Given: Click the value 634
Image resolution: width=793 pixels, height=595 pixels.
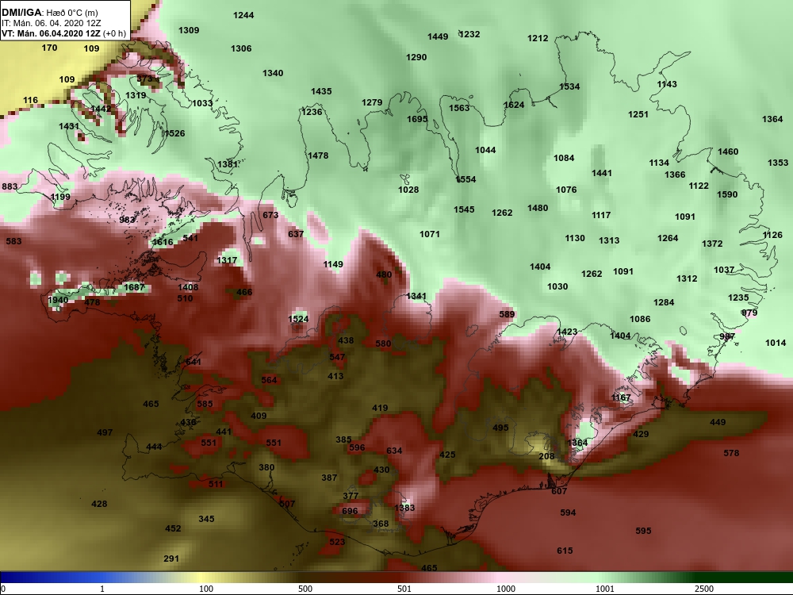Looking at the screenshot, I should [x=394, y=451].
